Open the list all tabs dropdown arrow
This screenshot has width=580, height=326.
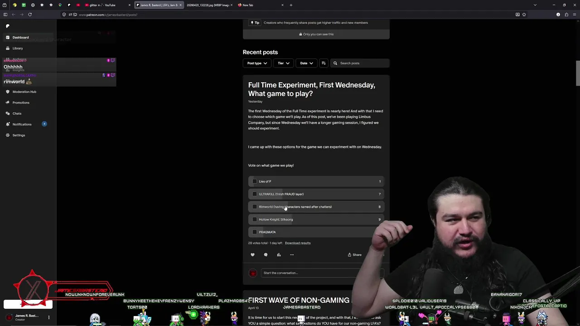(x=535, y=5)
